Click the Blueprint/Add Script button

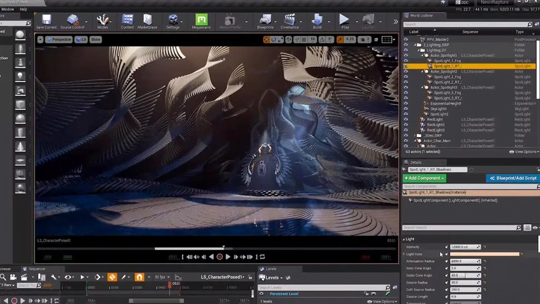pos(513,178)
